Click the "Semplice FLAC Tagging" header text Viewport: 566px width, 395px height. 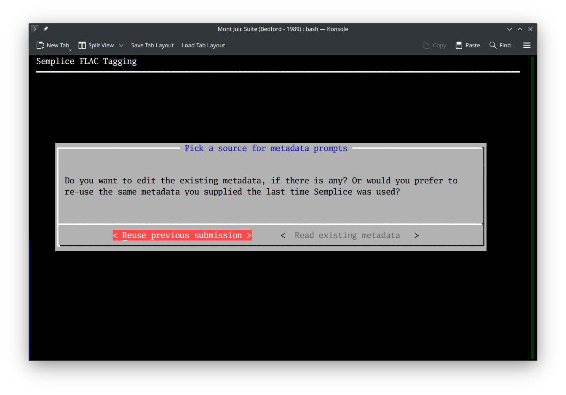[x=86, y=61]
